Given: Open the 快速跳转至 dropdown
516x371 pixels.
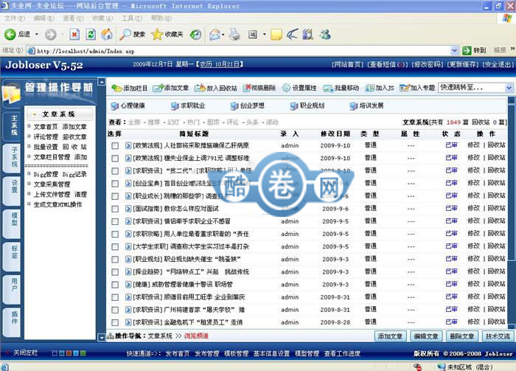Looking at the screenshot, I should [475, 88].
